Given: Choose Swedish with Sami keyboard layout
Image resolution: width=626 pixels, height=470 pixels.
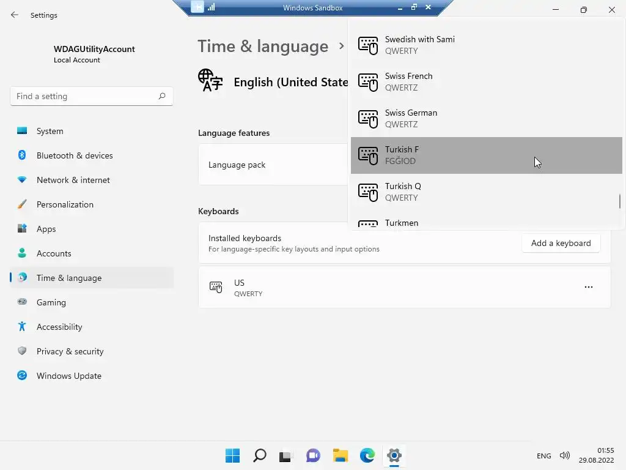Looking at the screenshot, I should tap(486, 45).
